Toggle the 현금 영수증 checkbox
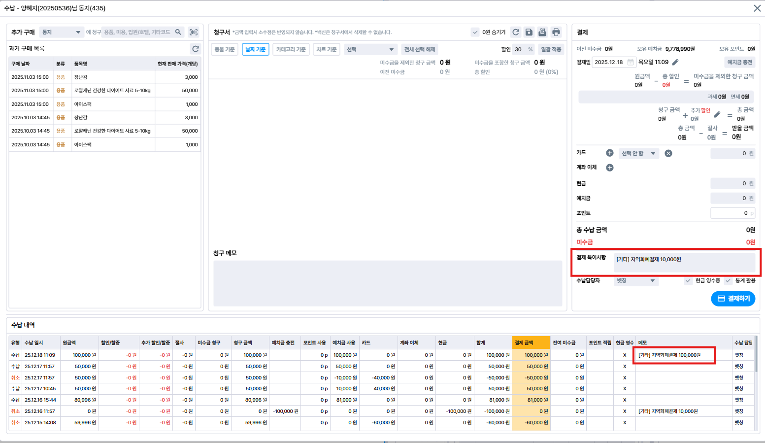 point(688,280)
